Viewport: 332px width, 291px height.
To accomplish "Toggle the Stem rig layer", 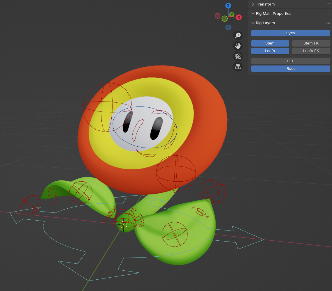I will [x=270, y=43].
